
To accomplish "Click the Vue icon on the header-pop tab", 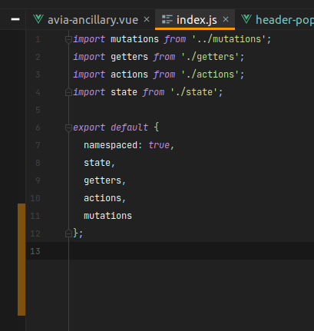I will point(246,19).
